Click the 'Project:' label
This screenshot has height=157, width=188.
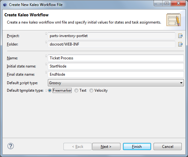click(x=13, y=36)
